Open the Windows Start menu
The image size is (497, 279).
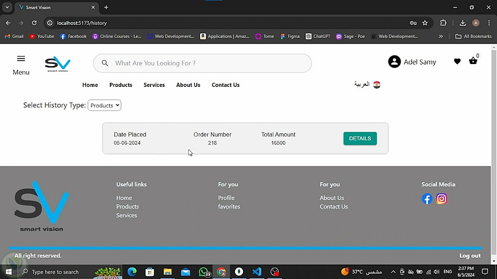pyautogui.click(x=8, y=272)
